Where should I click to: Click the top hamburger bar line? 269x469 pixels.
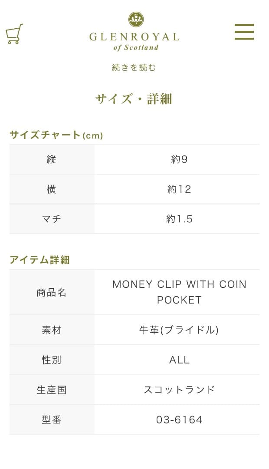(244, 25)
